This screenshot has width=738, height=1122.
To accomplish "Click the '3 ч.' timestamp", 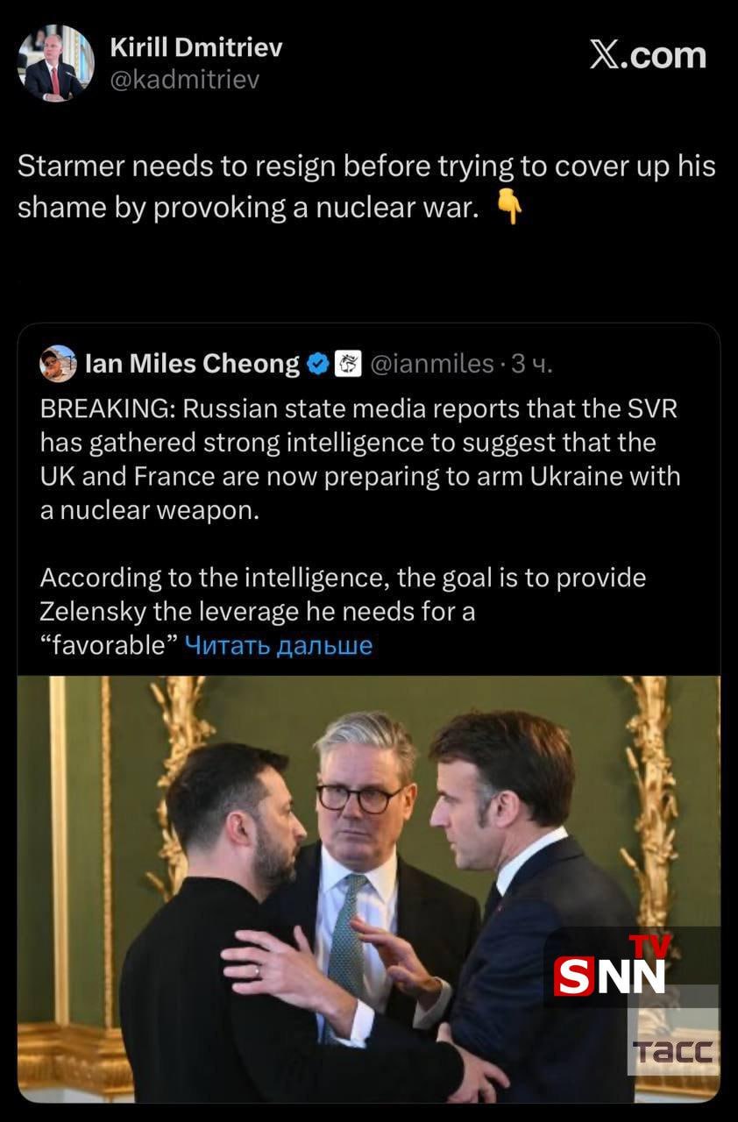I will point(531,364).
